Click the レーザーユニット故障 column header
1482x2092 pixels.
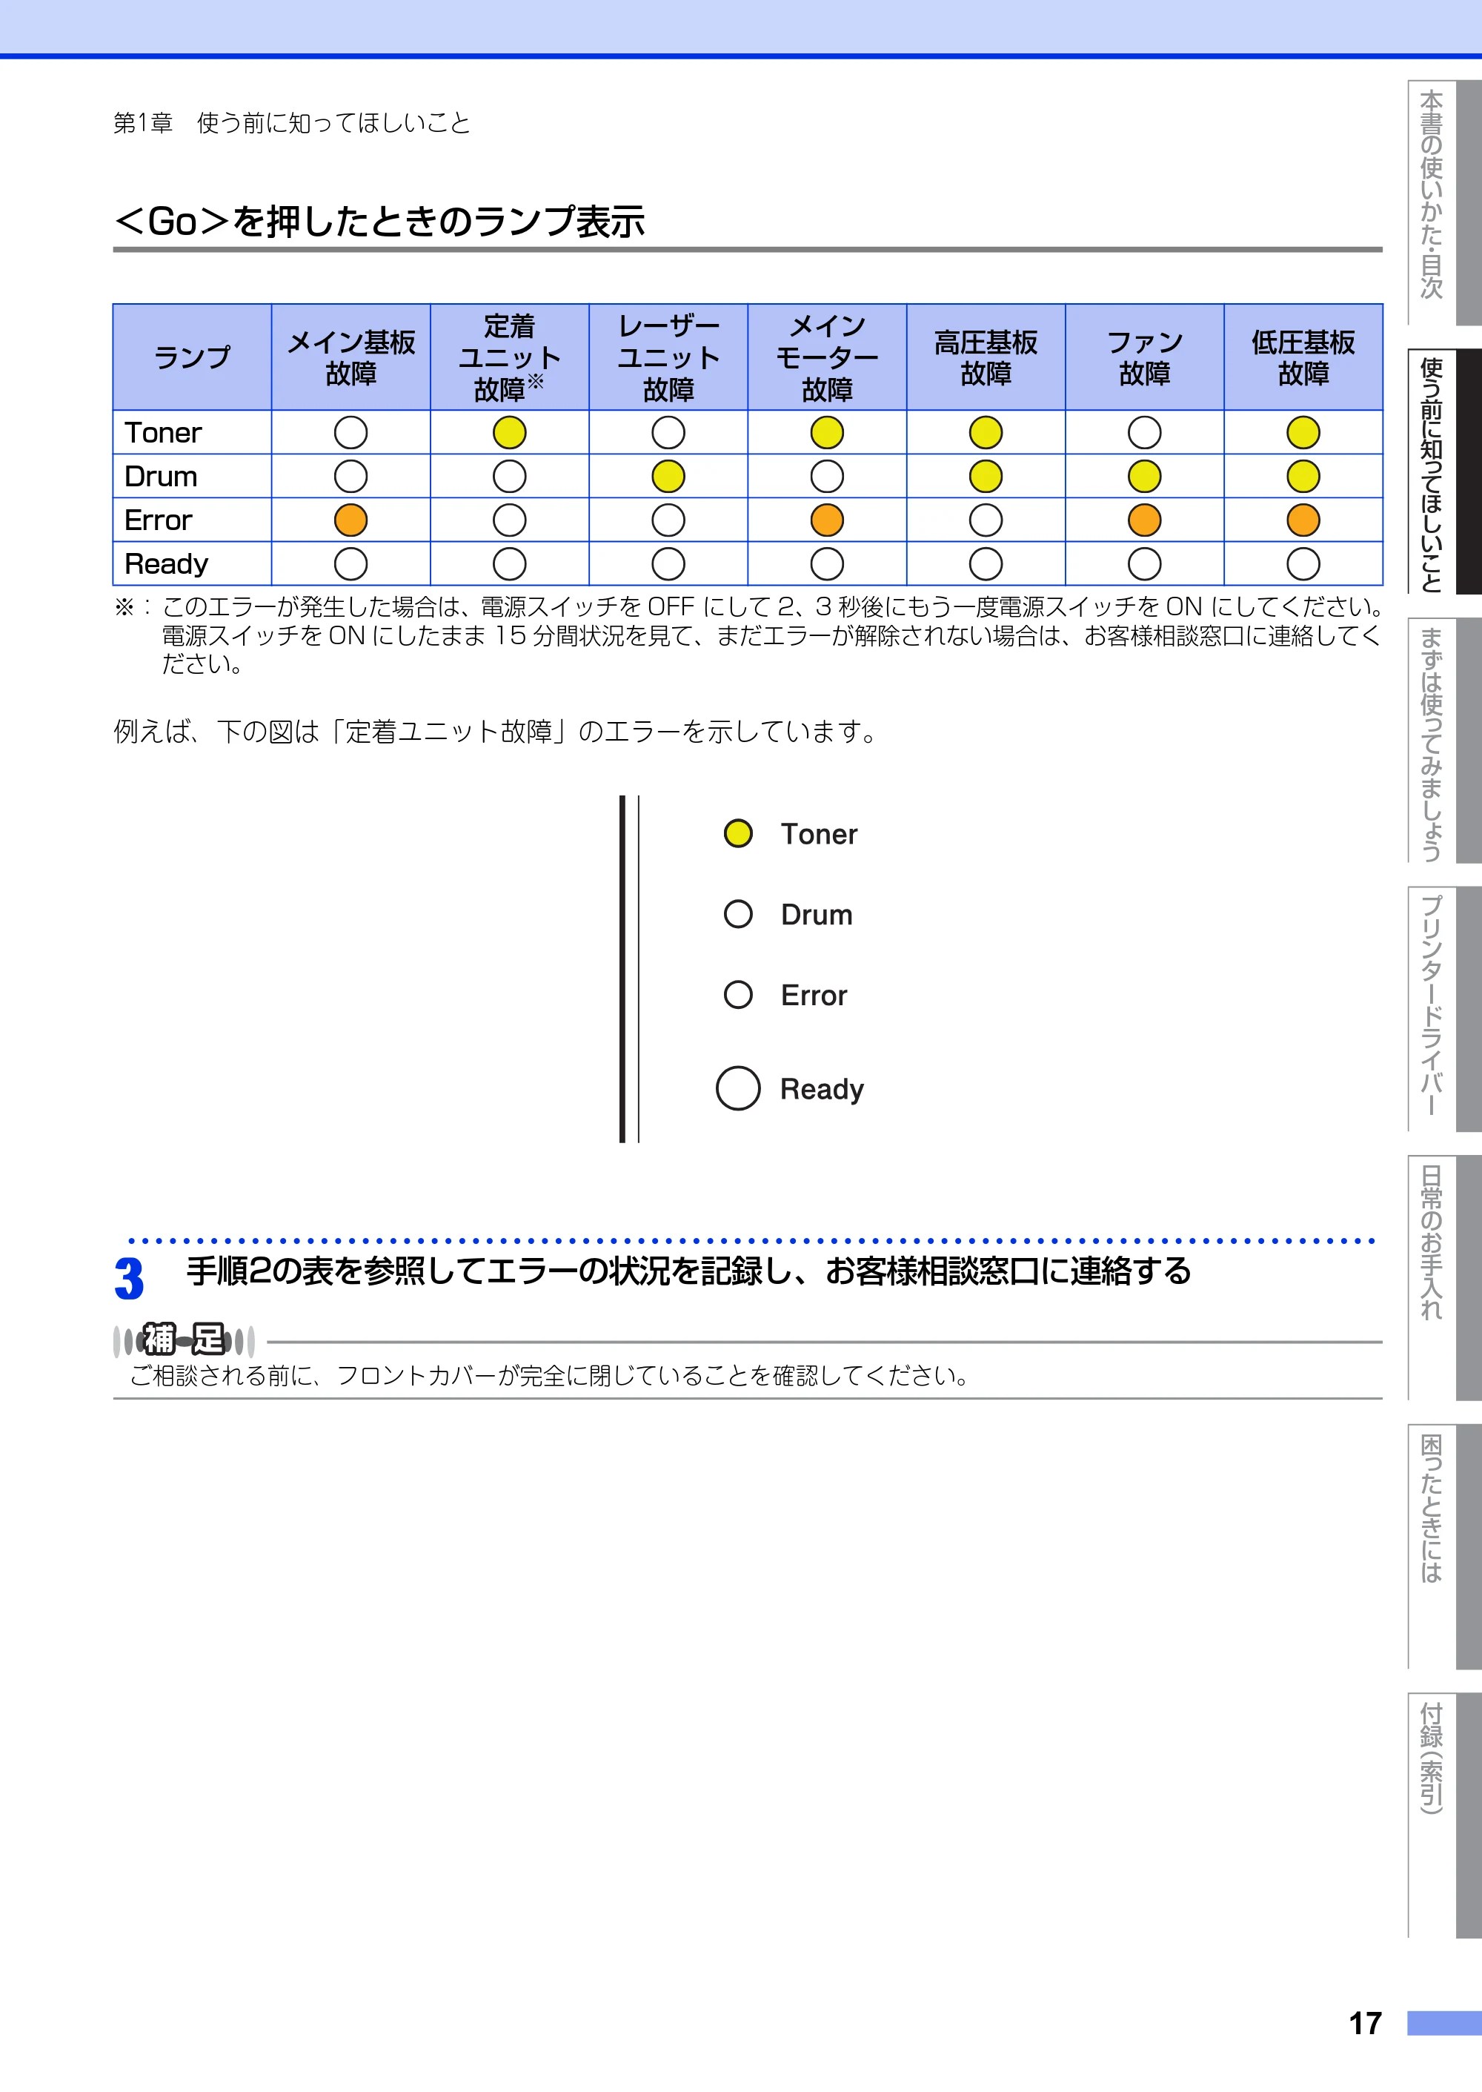[x=668, y=357]
